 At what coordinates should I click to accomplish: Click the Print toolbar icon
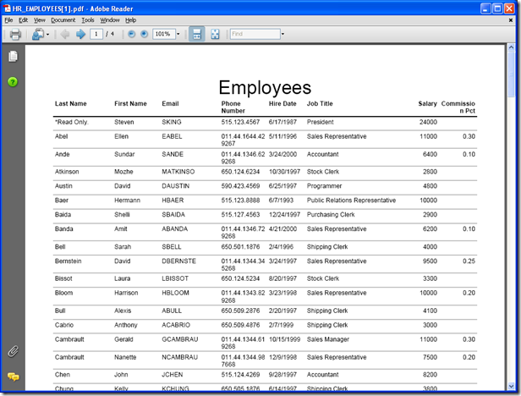point(15,34)
